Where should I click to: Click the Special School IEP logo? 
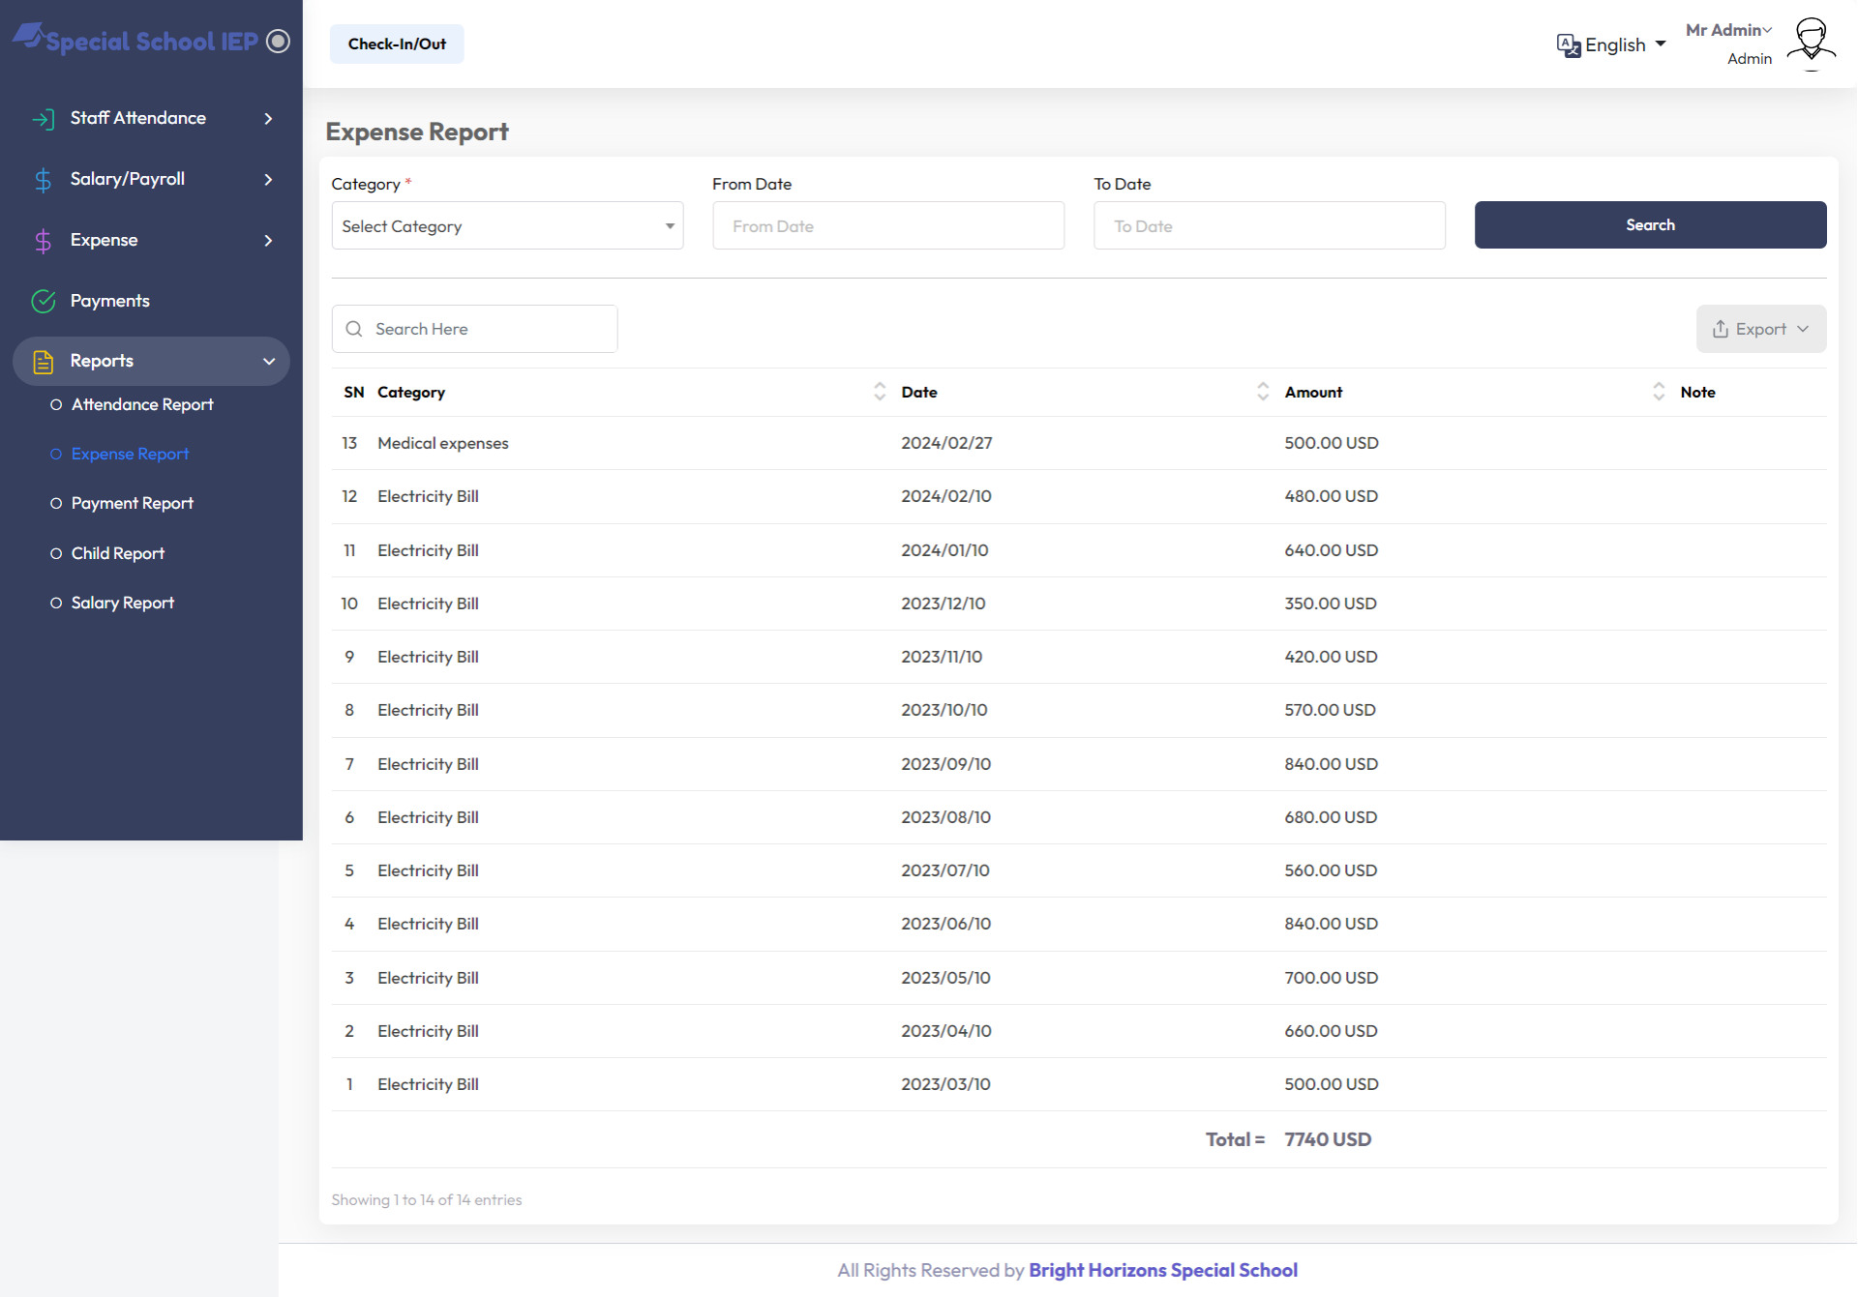tap(135, 41)
